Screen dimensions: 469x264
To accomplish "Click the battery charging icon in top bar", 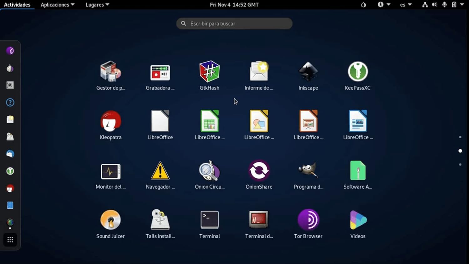I will 454,5.
